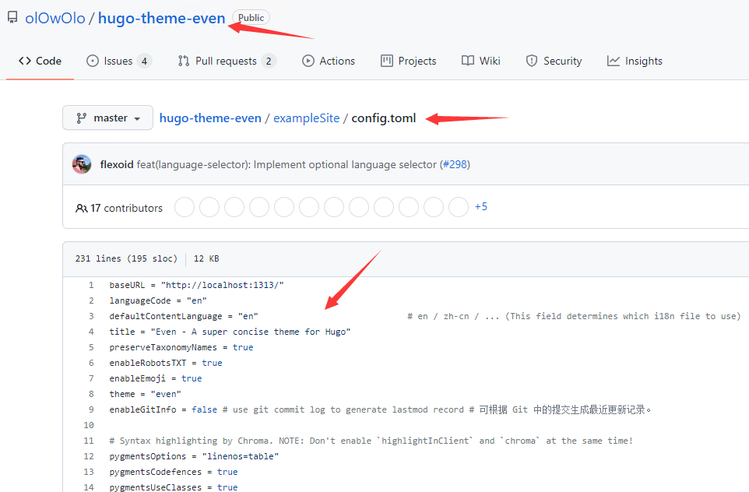The width and height of the screenshot is (749, 492).
Task: Open the language-selector commit message link
Action: tap(287, 165)
